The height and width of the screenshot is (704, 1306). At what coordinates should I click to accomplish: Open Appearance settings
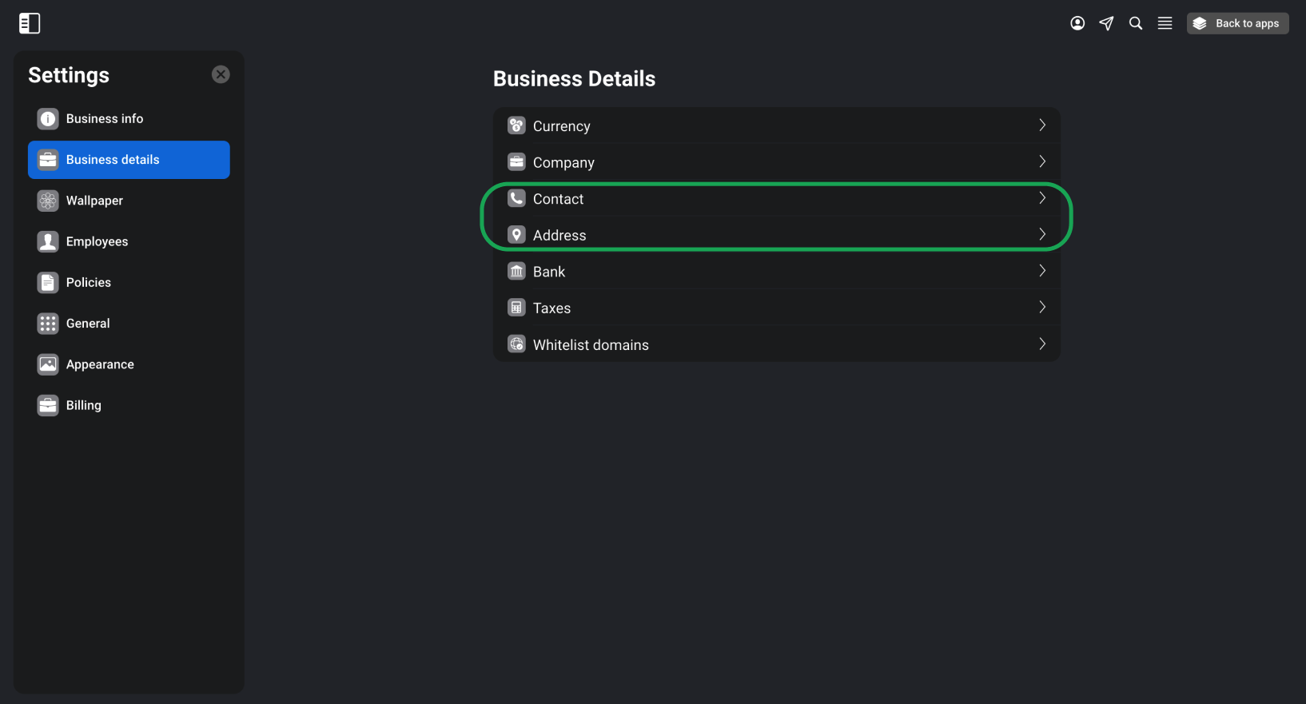129,364
